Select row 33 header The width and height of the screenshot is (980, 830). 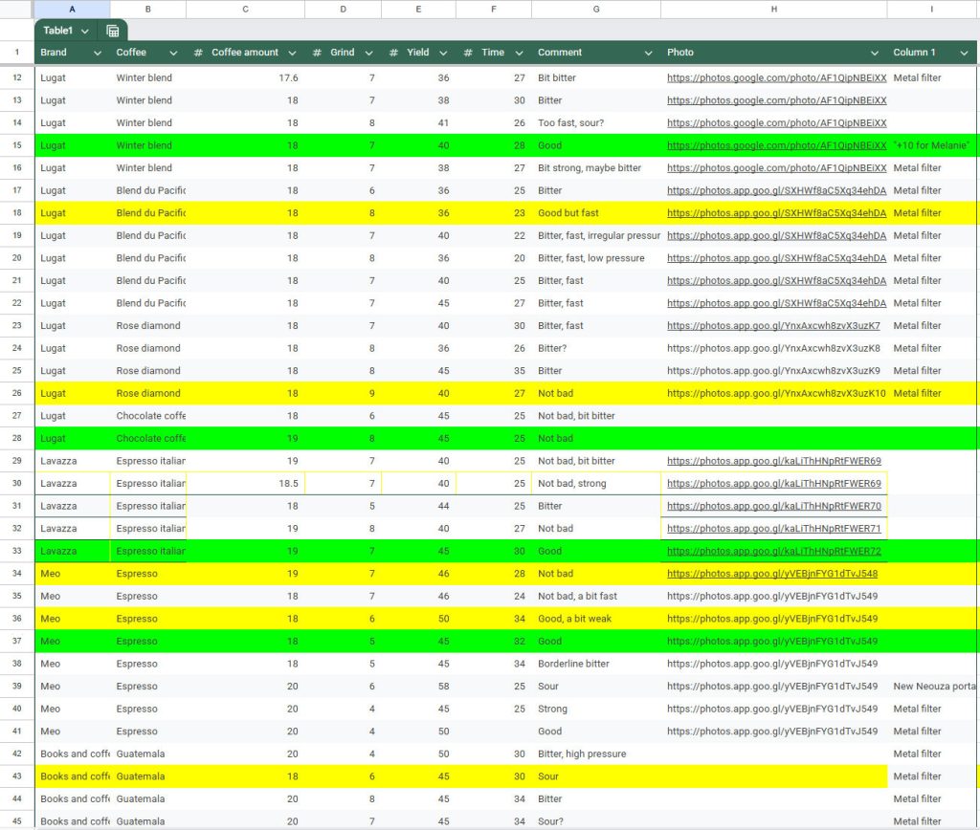17,551
